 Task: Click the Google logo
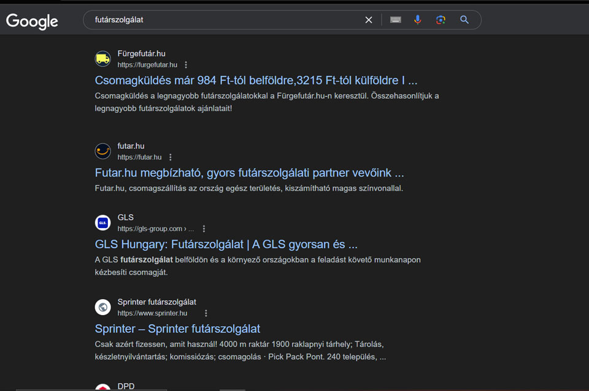click(32, 21)
